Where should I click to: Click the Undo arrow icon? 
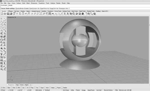26,14
